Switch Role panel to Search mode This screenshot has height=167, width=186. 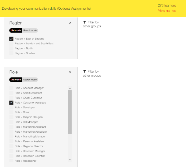point(30,80)
